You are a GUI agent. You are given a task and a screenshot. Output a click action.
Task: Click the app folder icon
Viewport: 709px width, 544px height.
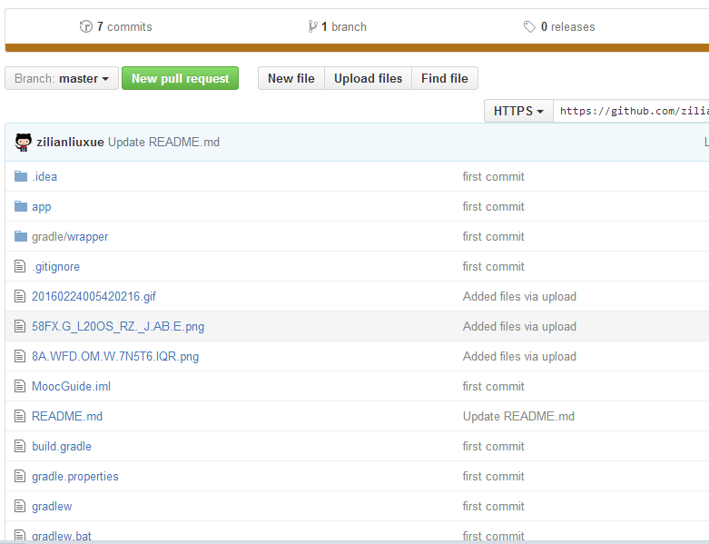click(x=21, y=206)
